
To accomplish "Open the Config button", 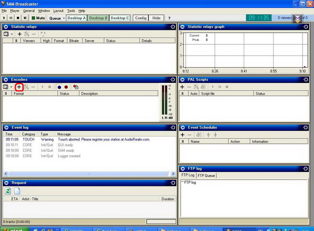I will 141,18.
